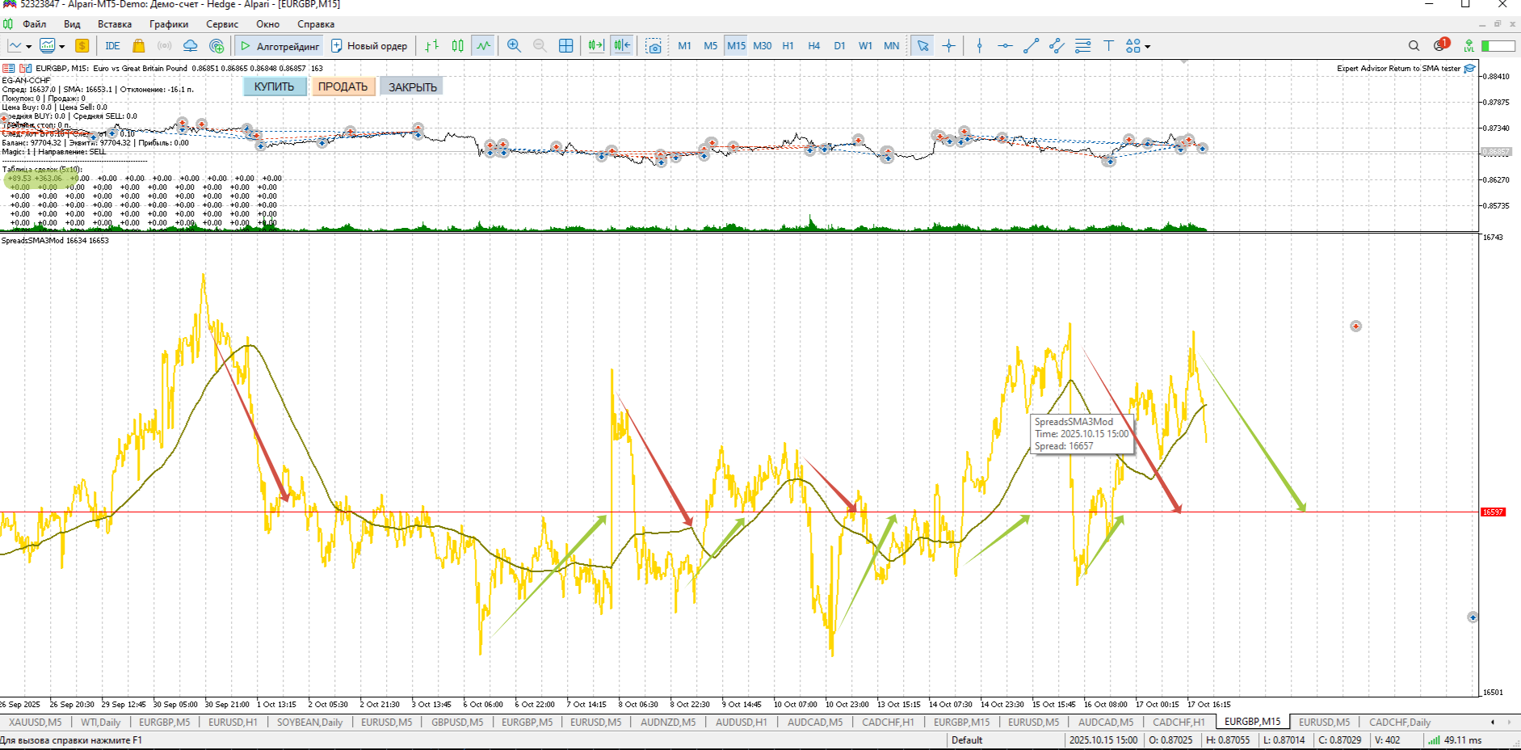Choose the text label tool
The height and width of the screenshot is (750, 1521).
[x=1108, y=46]
